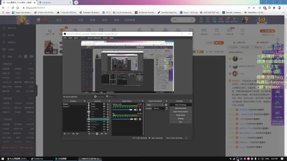Toggle the lock on the Cam source
Viewport: 287px width, 161px height.
(107, 112)
